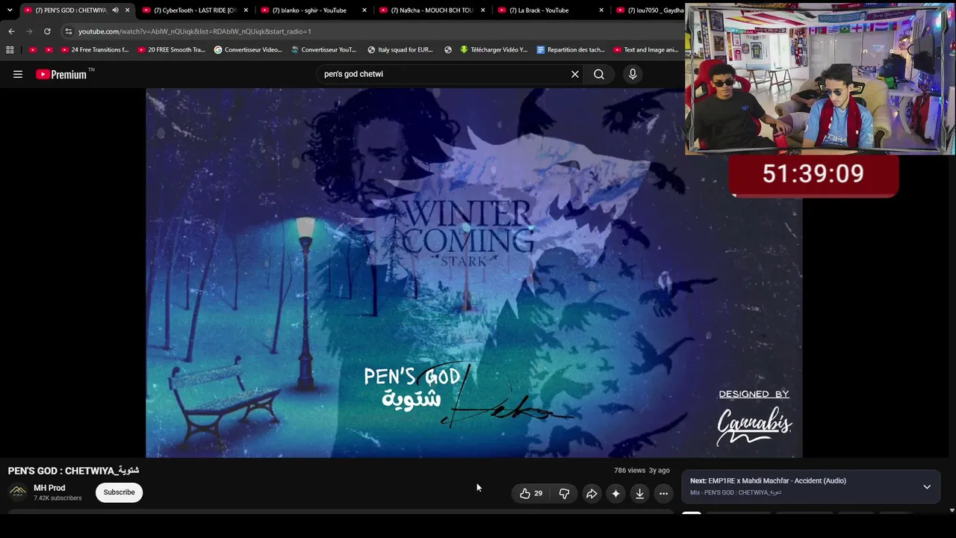Switch to blanko - sghir YouTube tab

(314, 10)
